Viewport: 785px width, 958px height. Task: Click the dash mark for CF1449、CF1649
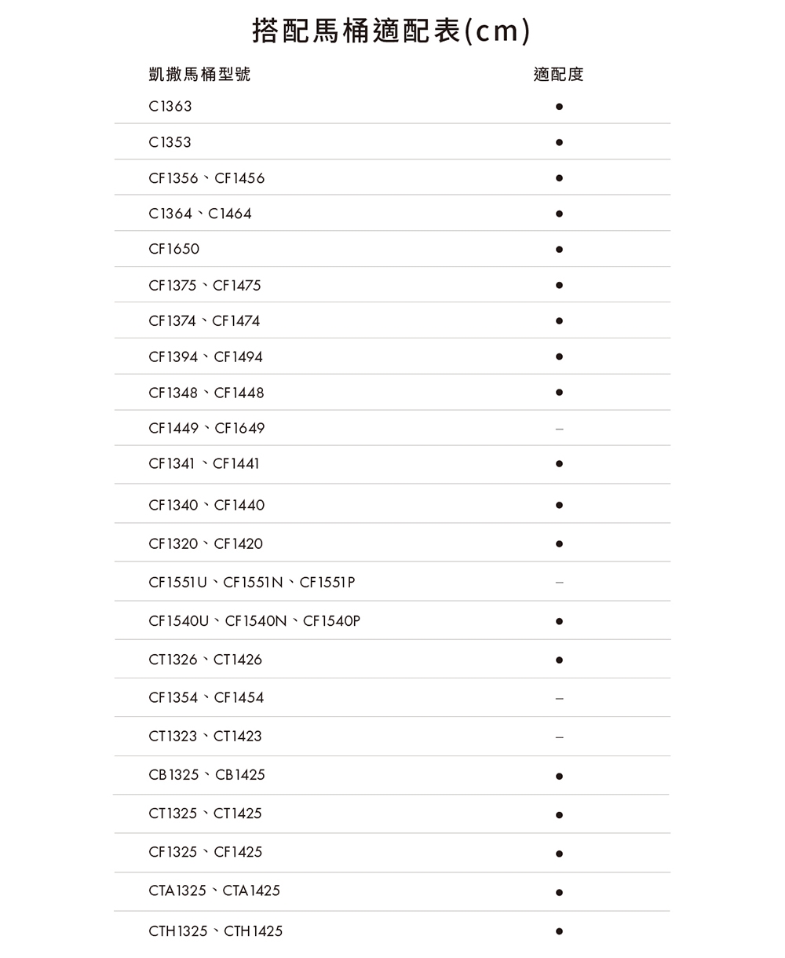[558, 430]
